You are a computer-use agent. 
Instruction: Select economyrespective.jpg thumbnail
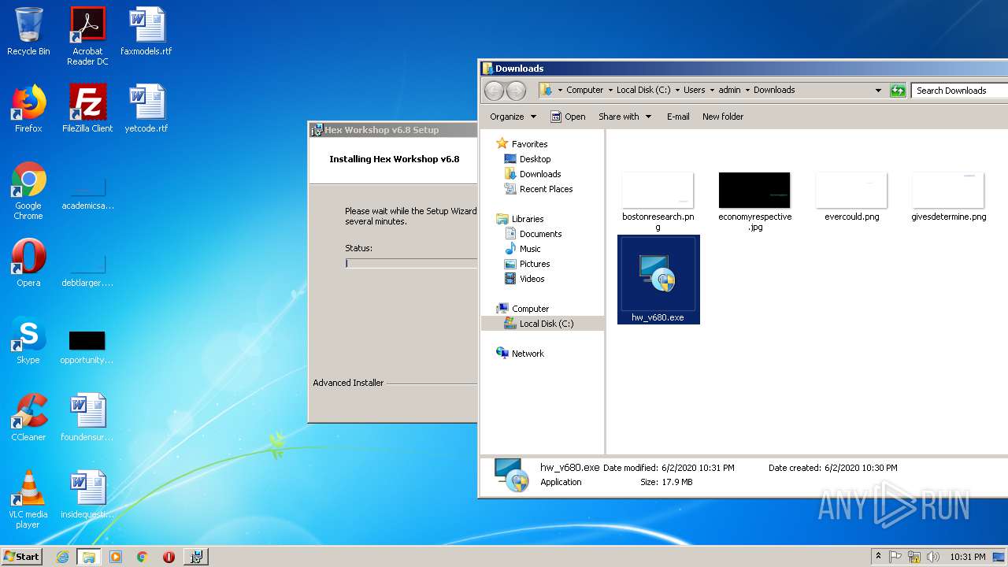(x=754, y=201)
